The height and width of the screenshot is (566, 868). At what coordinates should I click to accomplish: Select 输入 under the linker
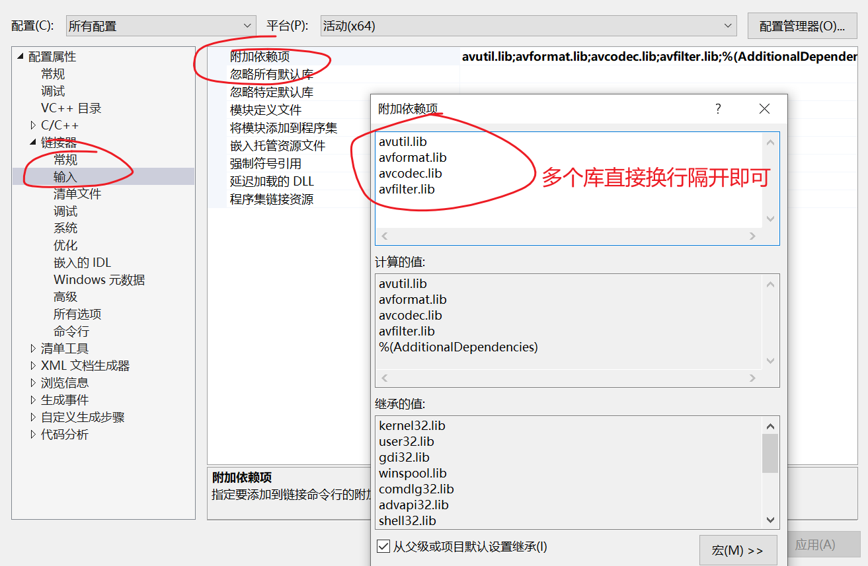65,177
